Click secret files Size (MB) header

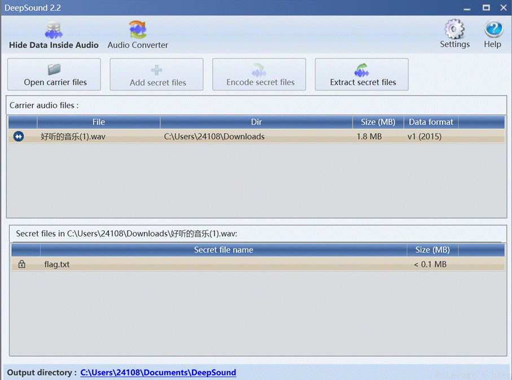432,250
